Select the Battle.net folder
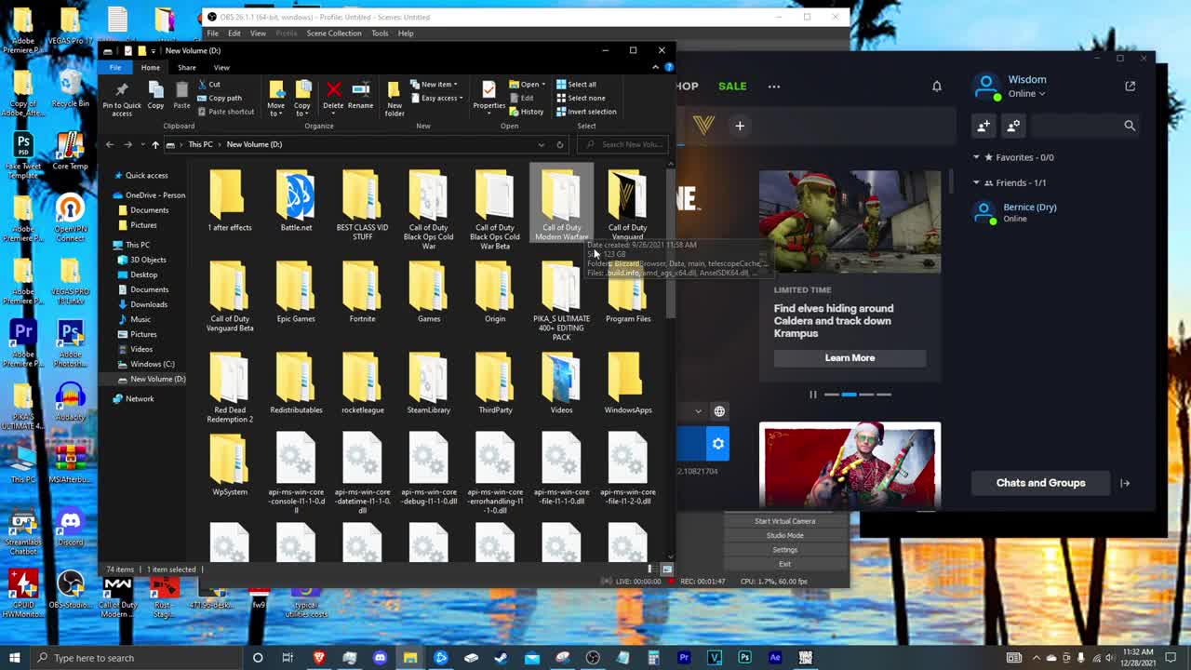The height and width of the screenshot is (670, 1191). click(296, 201)
